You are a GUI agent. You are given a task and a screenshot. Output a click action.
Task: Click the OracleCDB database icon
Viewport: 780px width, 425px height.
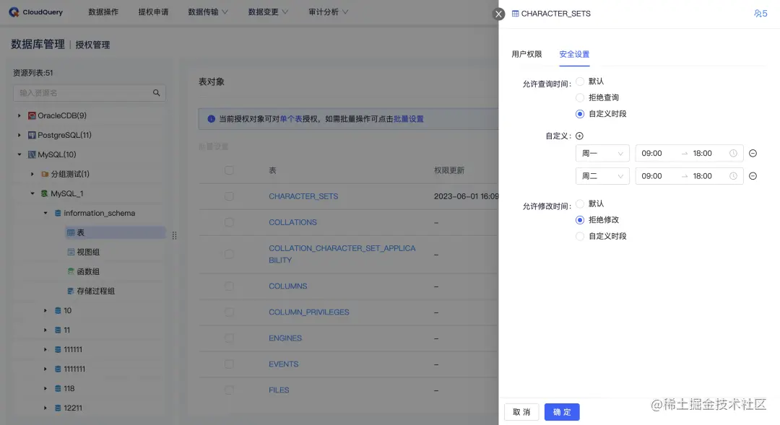(32, 115)
